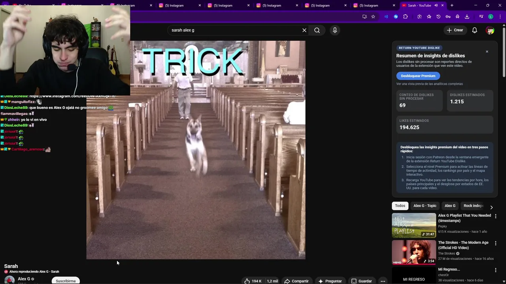The height and width of the screenshot is (284, 506).
Task: Click the Preguntar button
Action: pos(330,281)
